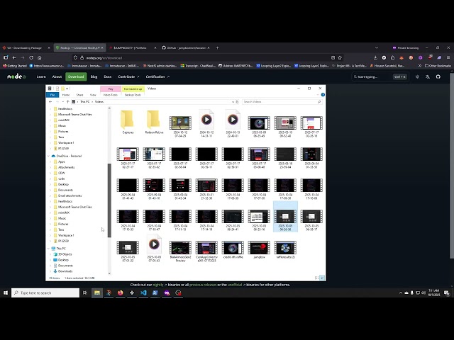454x340 pixels.
Task: Select the video file 2024-10-12 14-31-11
Action: click(206, 123)
